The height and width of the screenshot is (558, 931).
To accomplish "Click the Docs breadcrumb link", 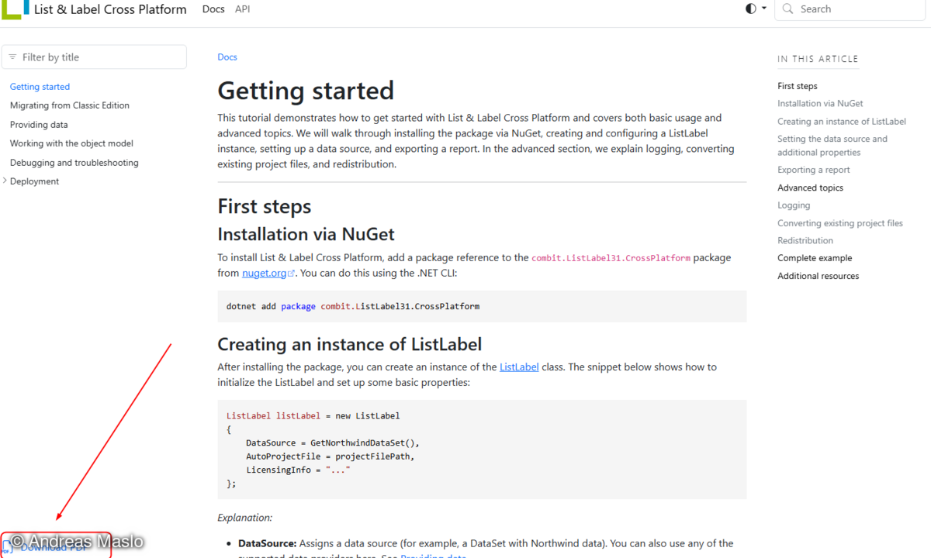I will click(227, 57).
